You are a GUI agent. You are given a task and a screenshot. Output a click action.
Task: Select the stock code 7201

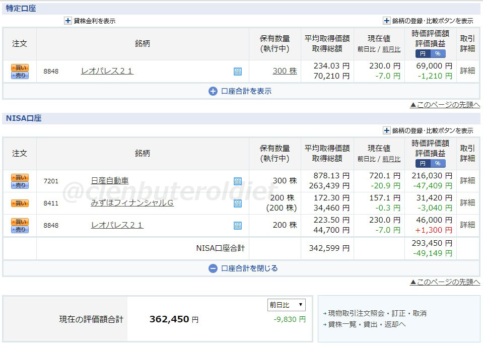tap(51, 181)
